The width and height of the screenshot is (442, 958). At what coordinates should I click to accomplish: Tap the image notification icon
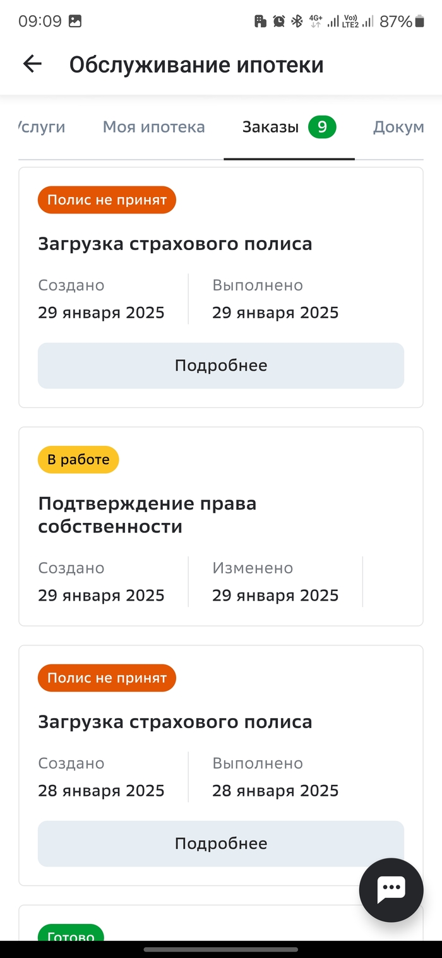75,21
